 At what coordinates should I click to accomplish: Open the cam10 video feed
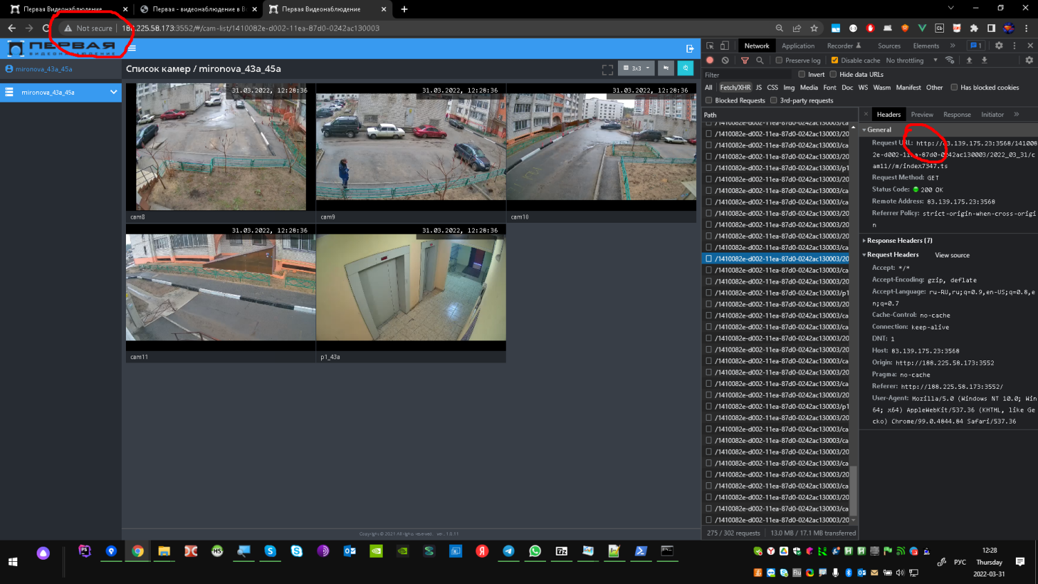pyautogui.click(x=601, y=147)
